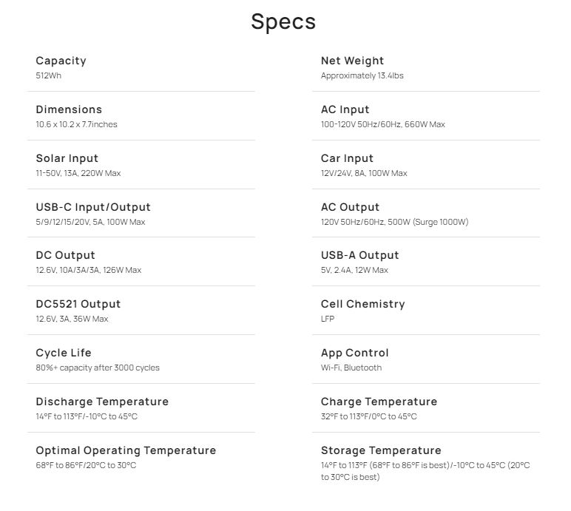Click the DC Output label
571x511 pixels.
(x=65, y=255)
